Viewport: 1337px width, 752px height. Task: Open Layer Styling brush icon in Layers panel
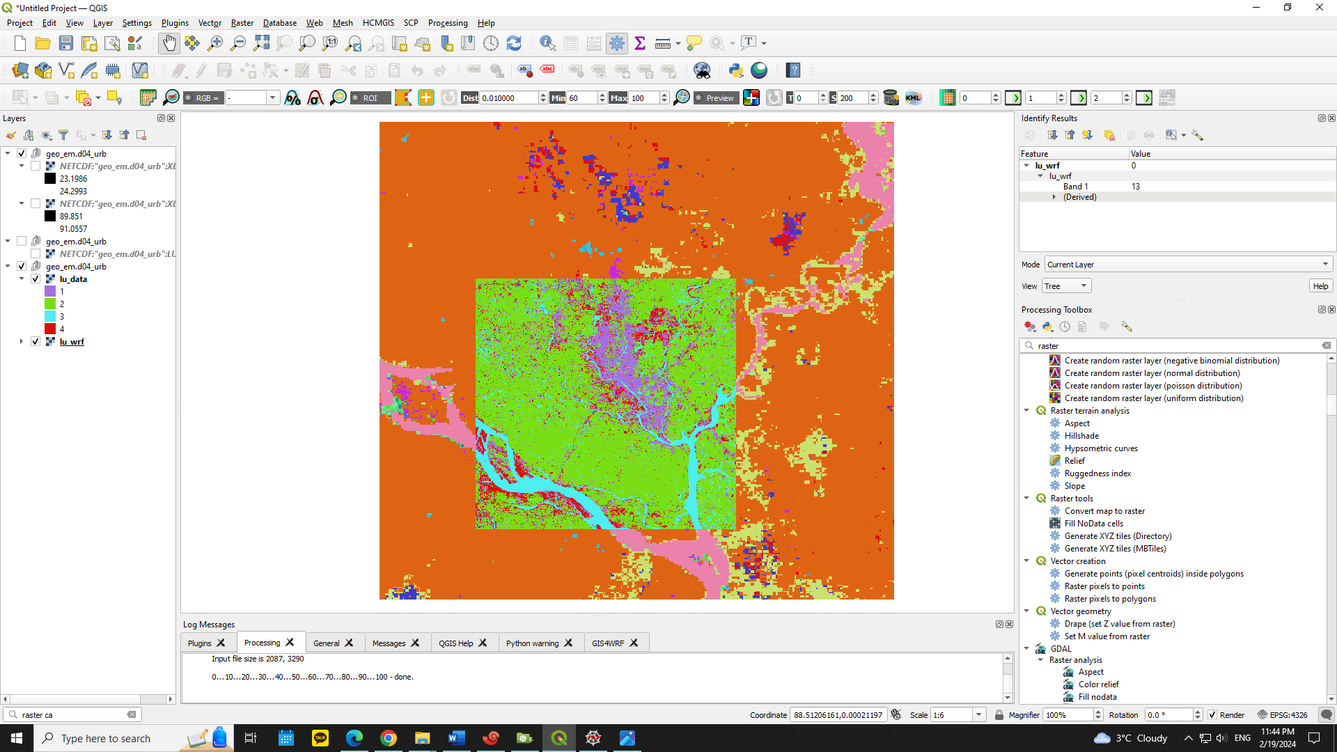click(x=11, y=135)
